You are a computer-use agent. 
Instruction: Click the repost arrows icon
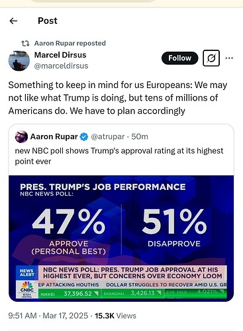tap(25, 43)
